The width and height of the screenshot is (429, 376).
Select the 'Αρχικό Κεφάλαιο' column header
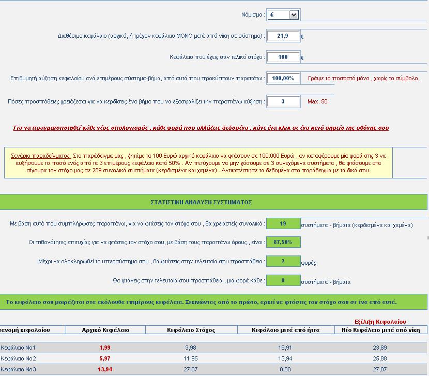click(105, 330)
